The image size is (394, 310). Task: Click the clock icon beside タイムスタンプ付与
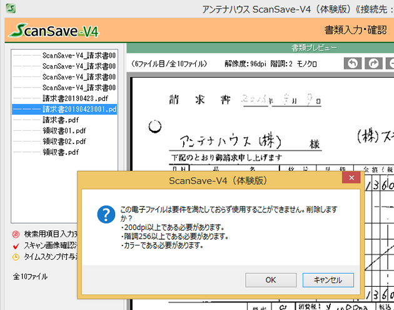pyautogui.click(x=16, y=257)
